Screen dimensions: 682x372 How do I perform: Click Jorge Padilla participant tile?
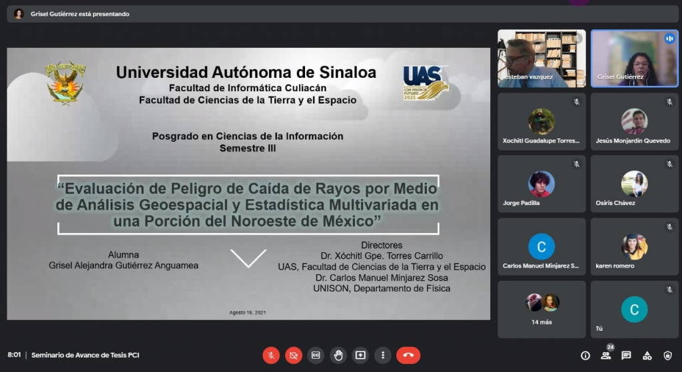[x=541, y=184]
